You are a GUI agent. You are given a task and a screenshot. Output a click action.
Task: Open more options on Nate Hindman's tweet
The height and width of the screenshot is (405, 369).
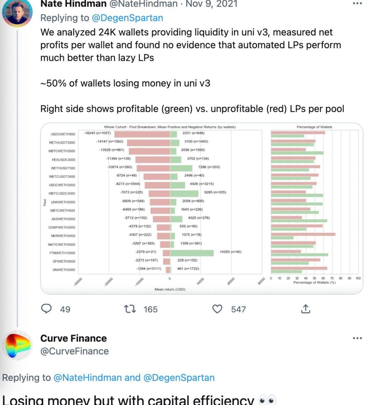pyautogui.click(x=357, y=3)
